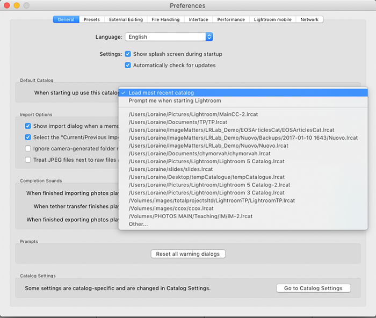Open the External Editing tab
This screenshot has width=376, height=318.
(x=126, y=19)
